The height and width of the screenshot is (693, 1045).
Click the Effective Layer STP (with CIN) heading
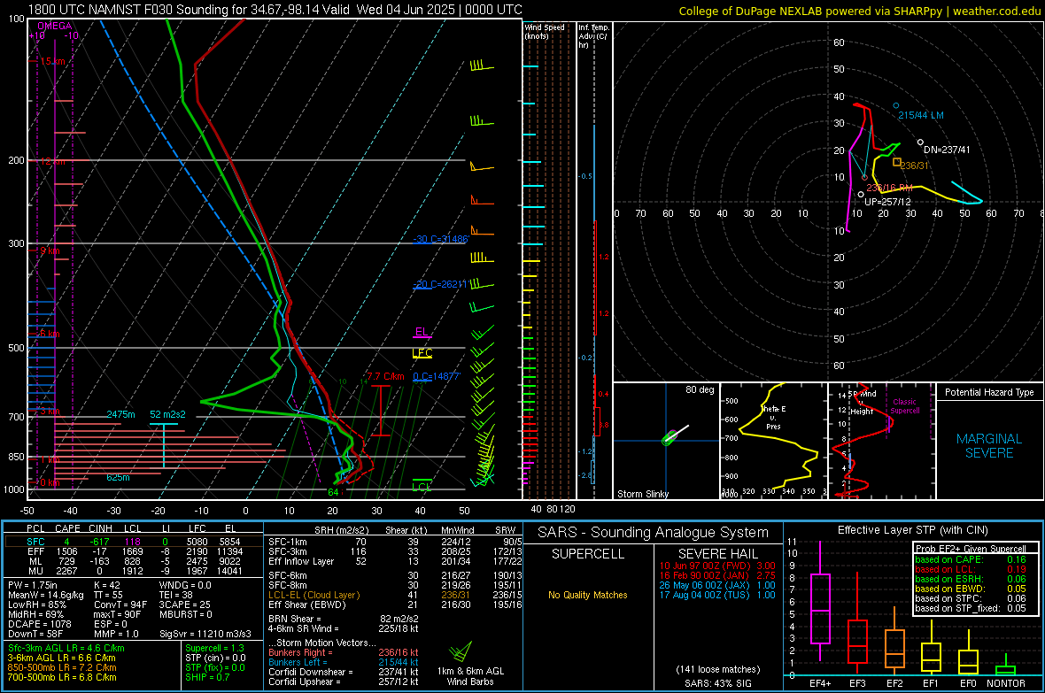point(912,530)
